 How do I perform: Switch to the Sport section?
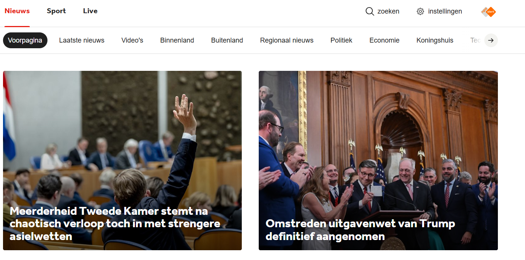click(x=56, y=11)
